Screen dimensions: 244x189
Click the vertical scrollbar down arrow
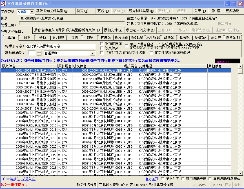tap(240, 173)
